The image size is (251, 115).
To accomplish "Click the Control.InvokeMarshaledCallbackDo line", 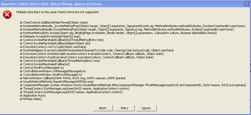I will click(x=62, y=40).
